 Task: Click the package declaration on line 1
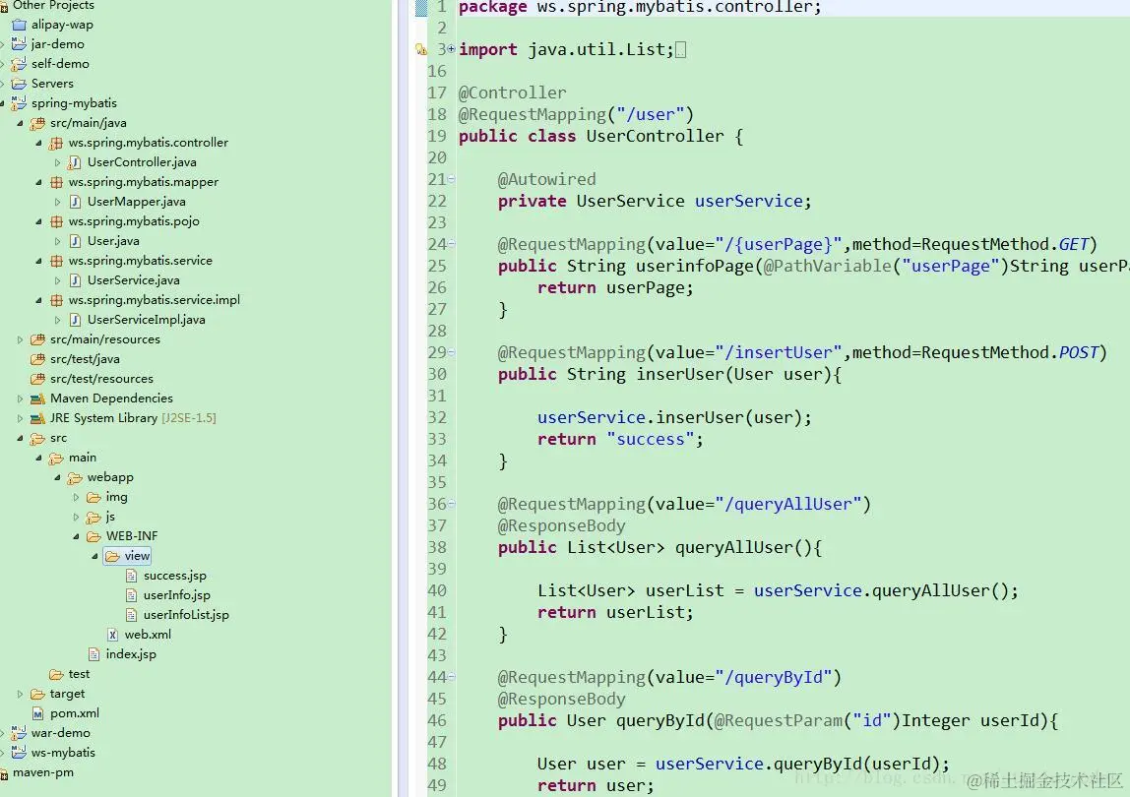click(x=640, y=8)
